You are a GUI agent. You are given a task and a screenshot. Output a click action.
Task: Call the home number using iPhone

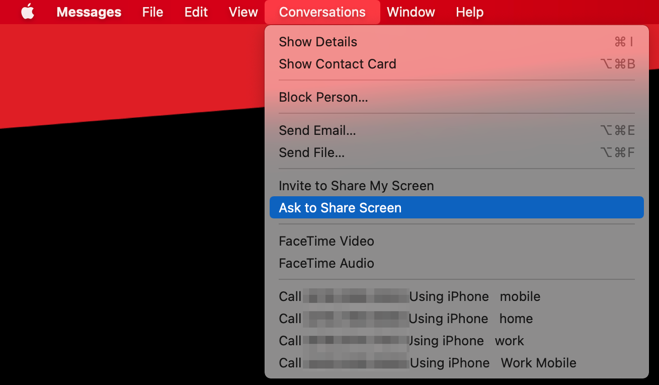[x=457, y=319]
